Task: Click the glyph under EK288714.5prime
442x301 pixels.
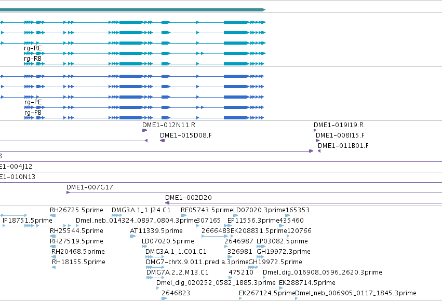Action: pyautogui.click(x=280, y=288)
